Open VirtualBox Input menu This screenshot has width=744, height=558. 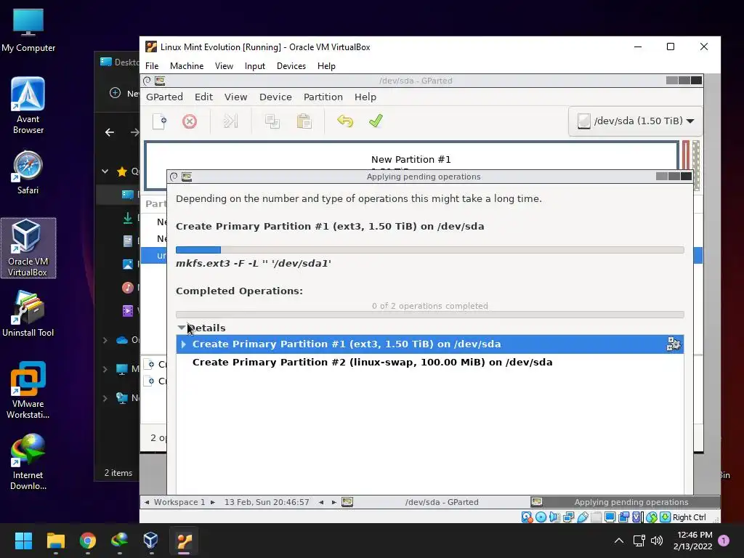point(255,66)
